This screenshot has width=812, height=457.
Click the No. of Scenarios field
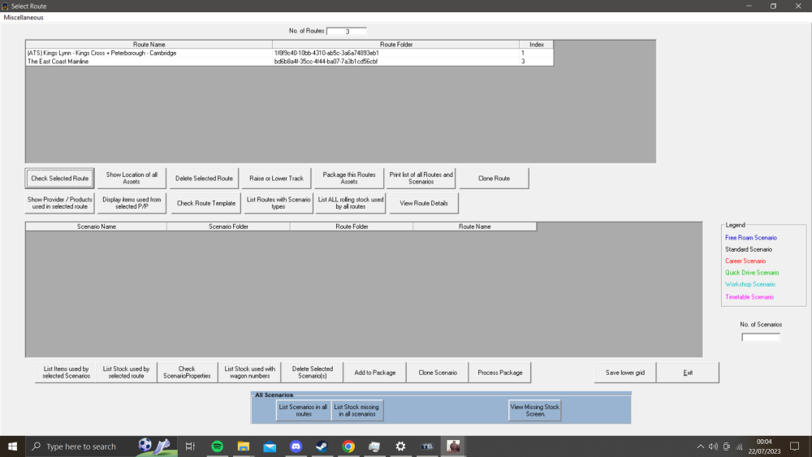coord(761,337)
